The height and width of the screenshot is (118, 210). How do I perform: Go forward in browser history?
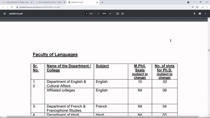[7, 7]
